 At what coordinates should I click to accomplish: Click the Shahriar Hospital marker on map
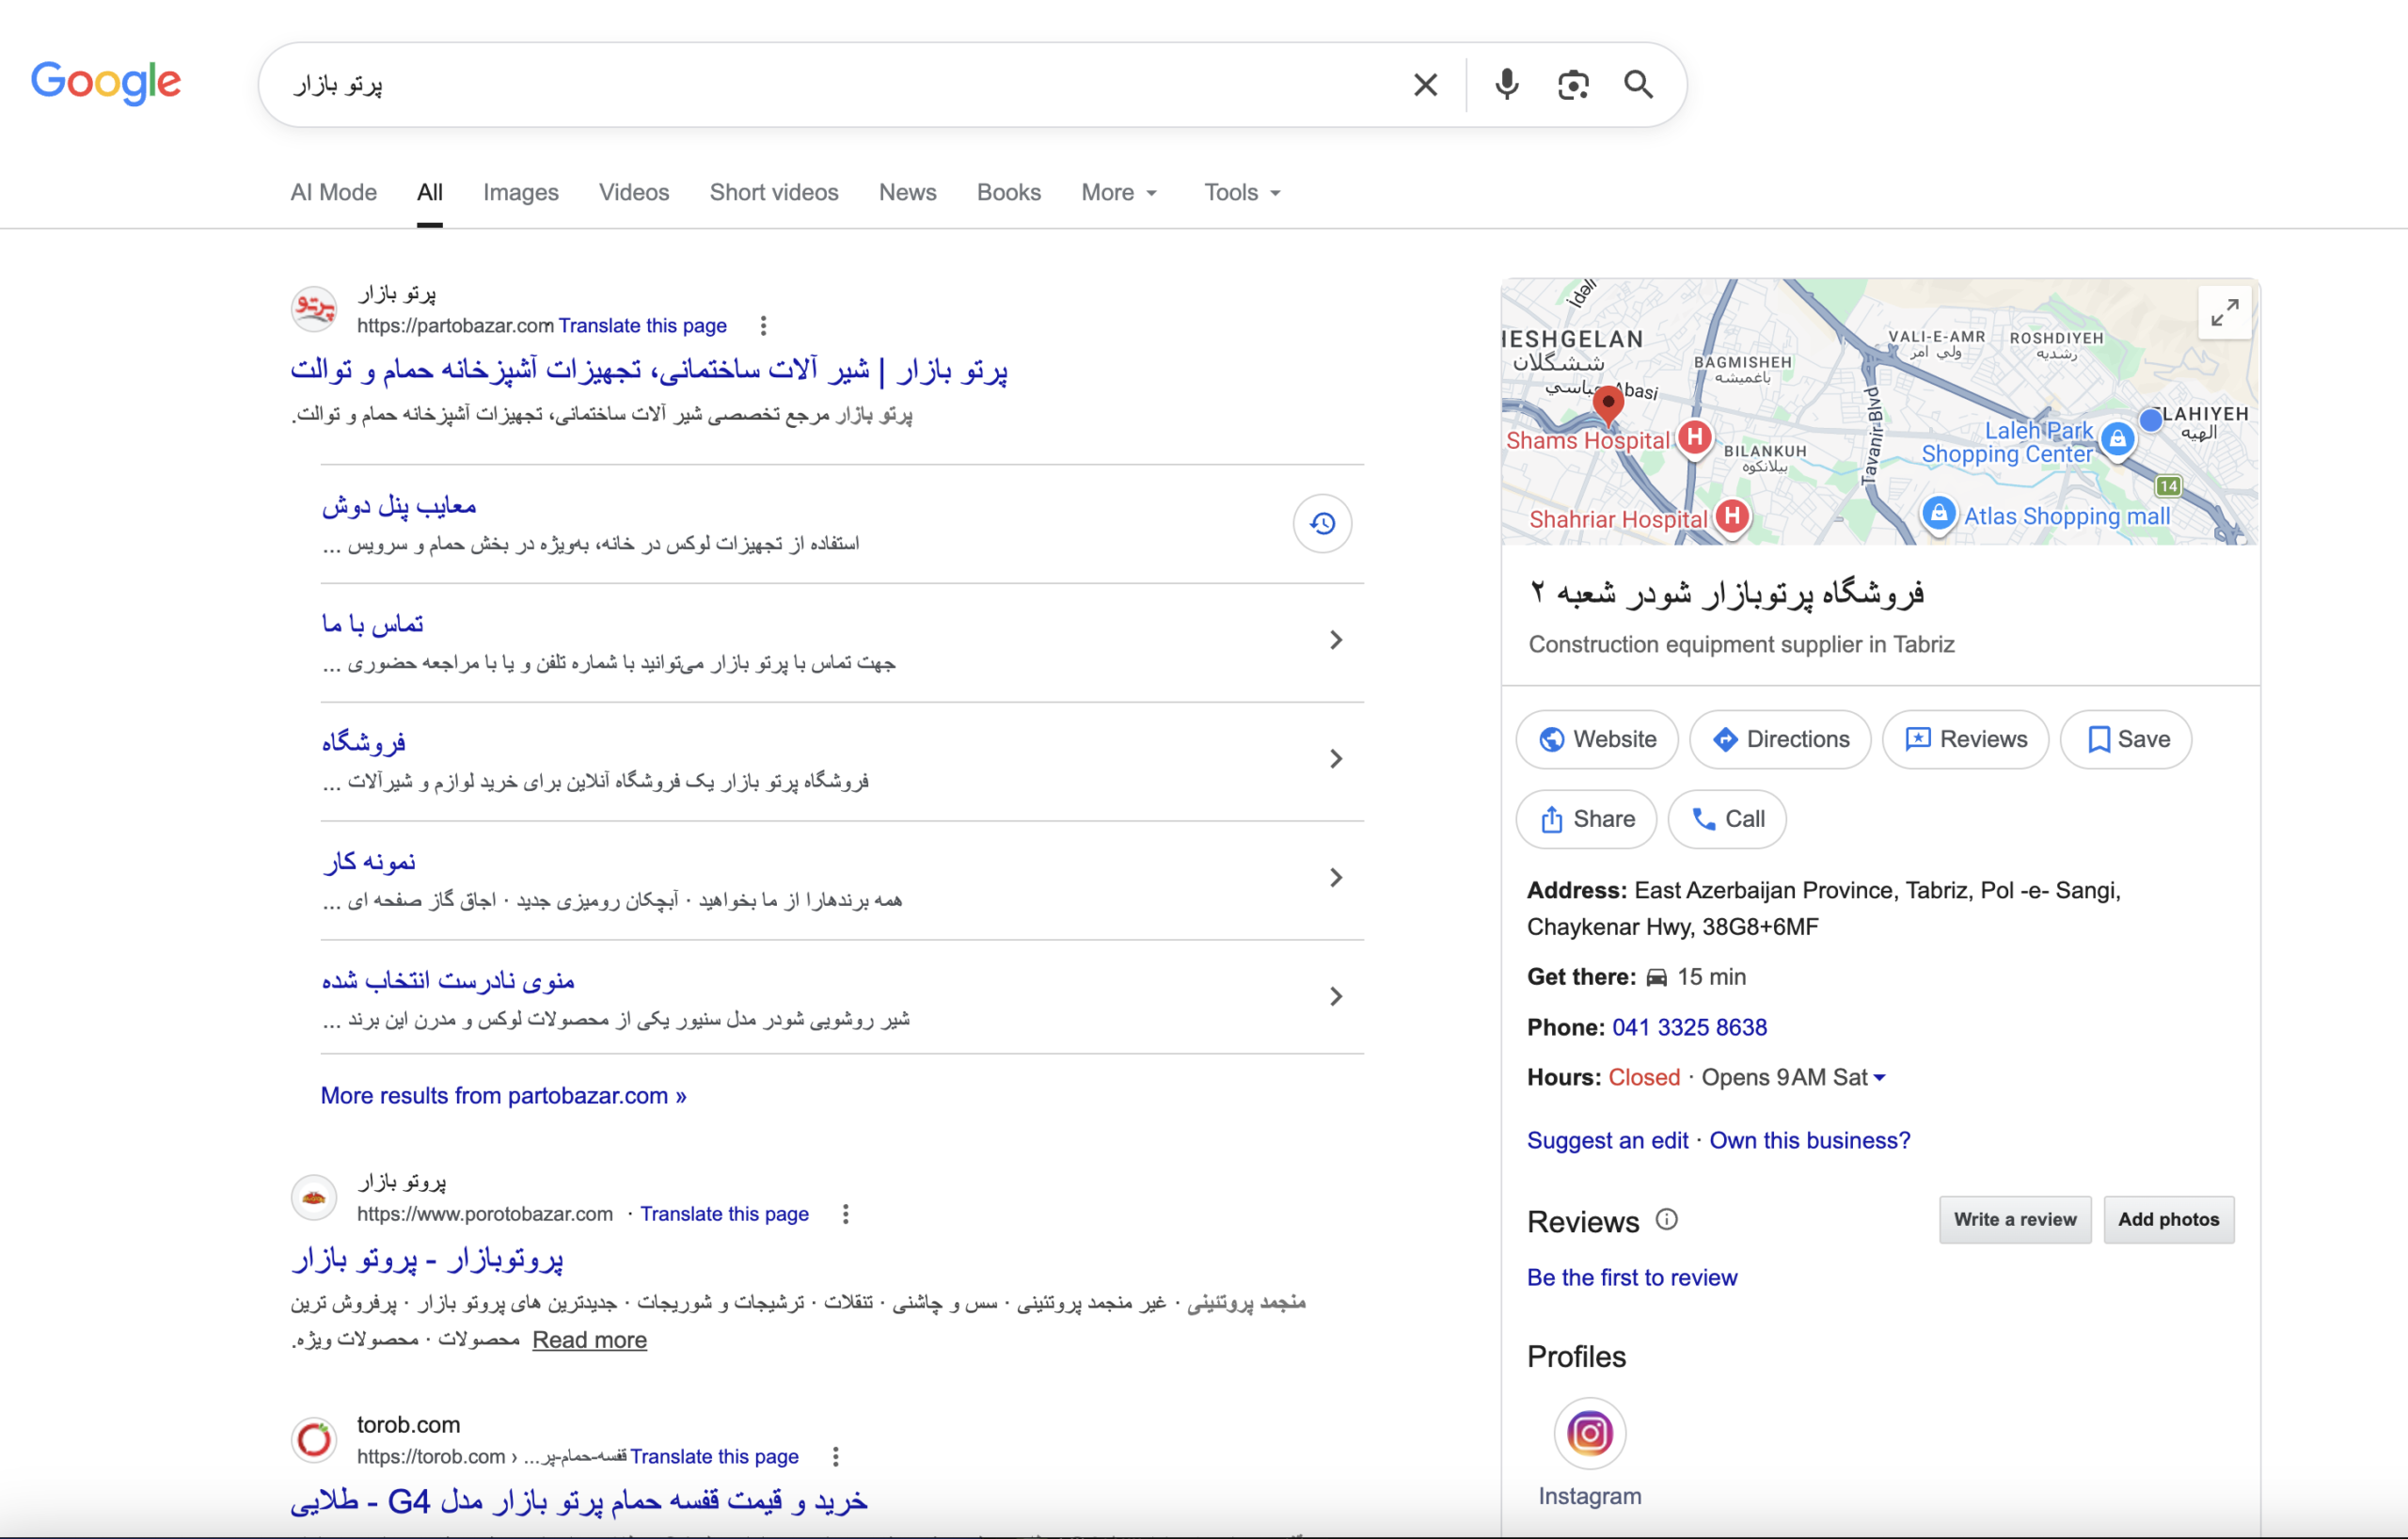point(1732,517)
